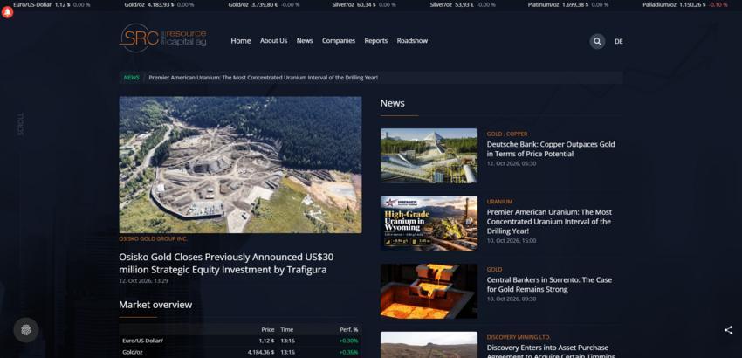Open the Discovery Mining landscape thumbnail
The height and width of the screenshot is (358, 742).
pyautogui.click(x=429, y=345)
